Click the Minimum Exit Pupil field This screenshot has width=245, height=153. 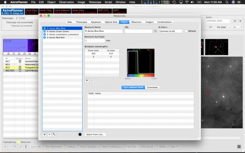click(95, 40)
